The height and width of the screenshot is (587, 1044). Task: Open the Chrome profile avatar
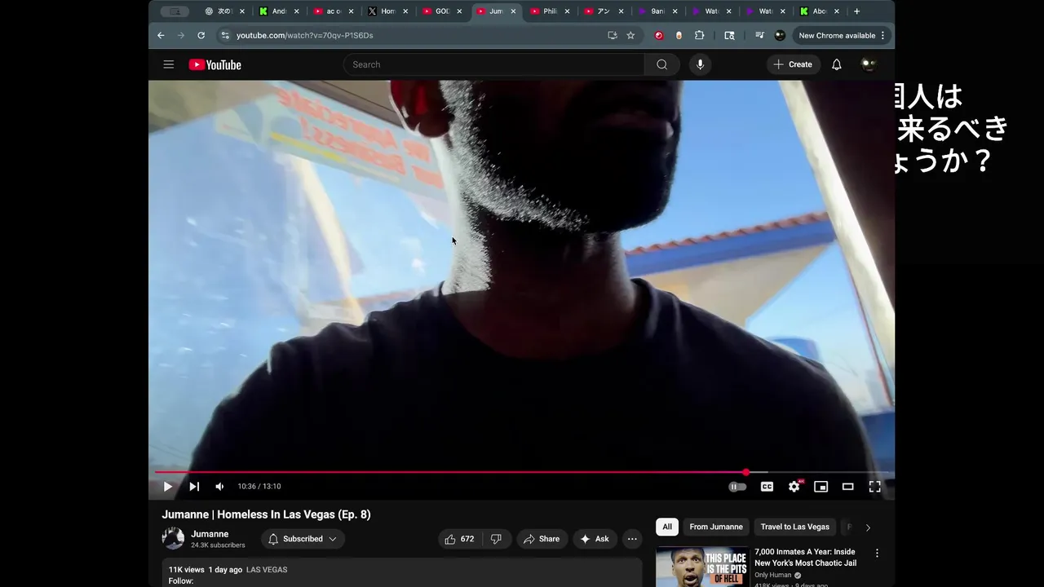point(780,35)
